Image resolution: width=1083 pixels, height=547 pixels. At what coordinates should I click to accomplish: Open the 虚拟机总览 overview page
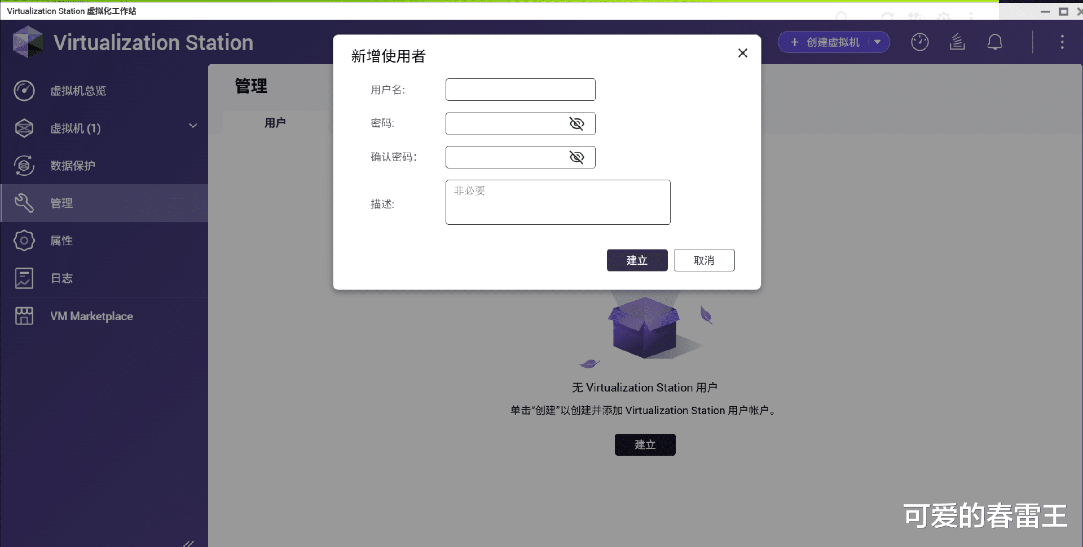[x=78, y=91]
